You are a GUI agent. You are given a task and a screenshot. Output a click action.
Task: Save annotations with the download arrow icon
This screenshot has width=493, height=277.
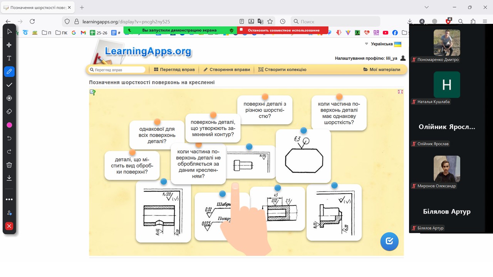[9, 178]
